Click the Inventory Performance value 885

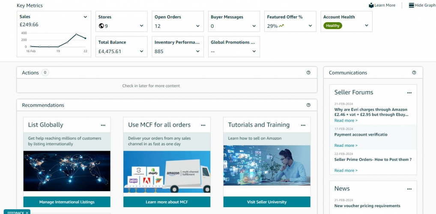point(159,51)
